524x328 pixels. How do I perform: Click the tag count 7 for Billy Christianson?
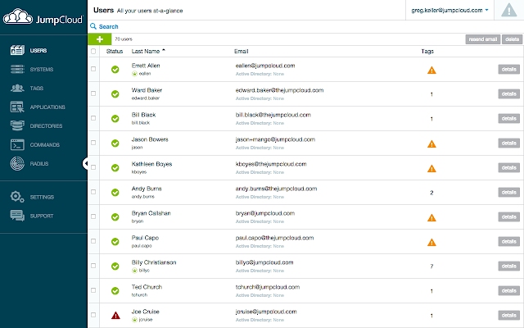(431, 266)
